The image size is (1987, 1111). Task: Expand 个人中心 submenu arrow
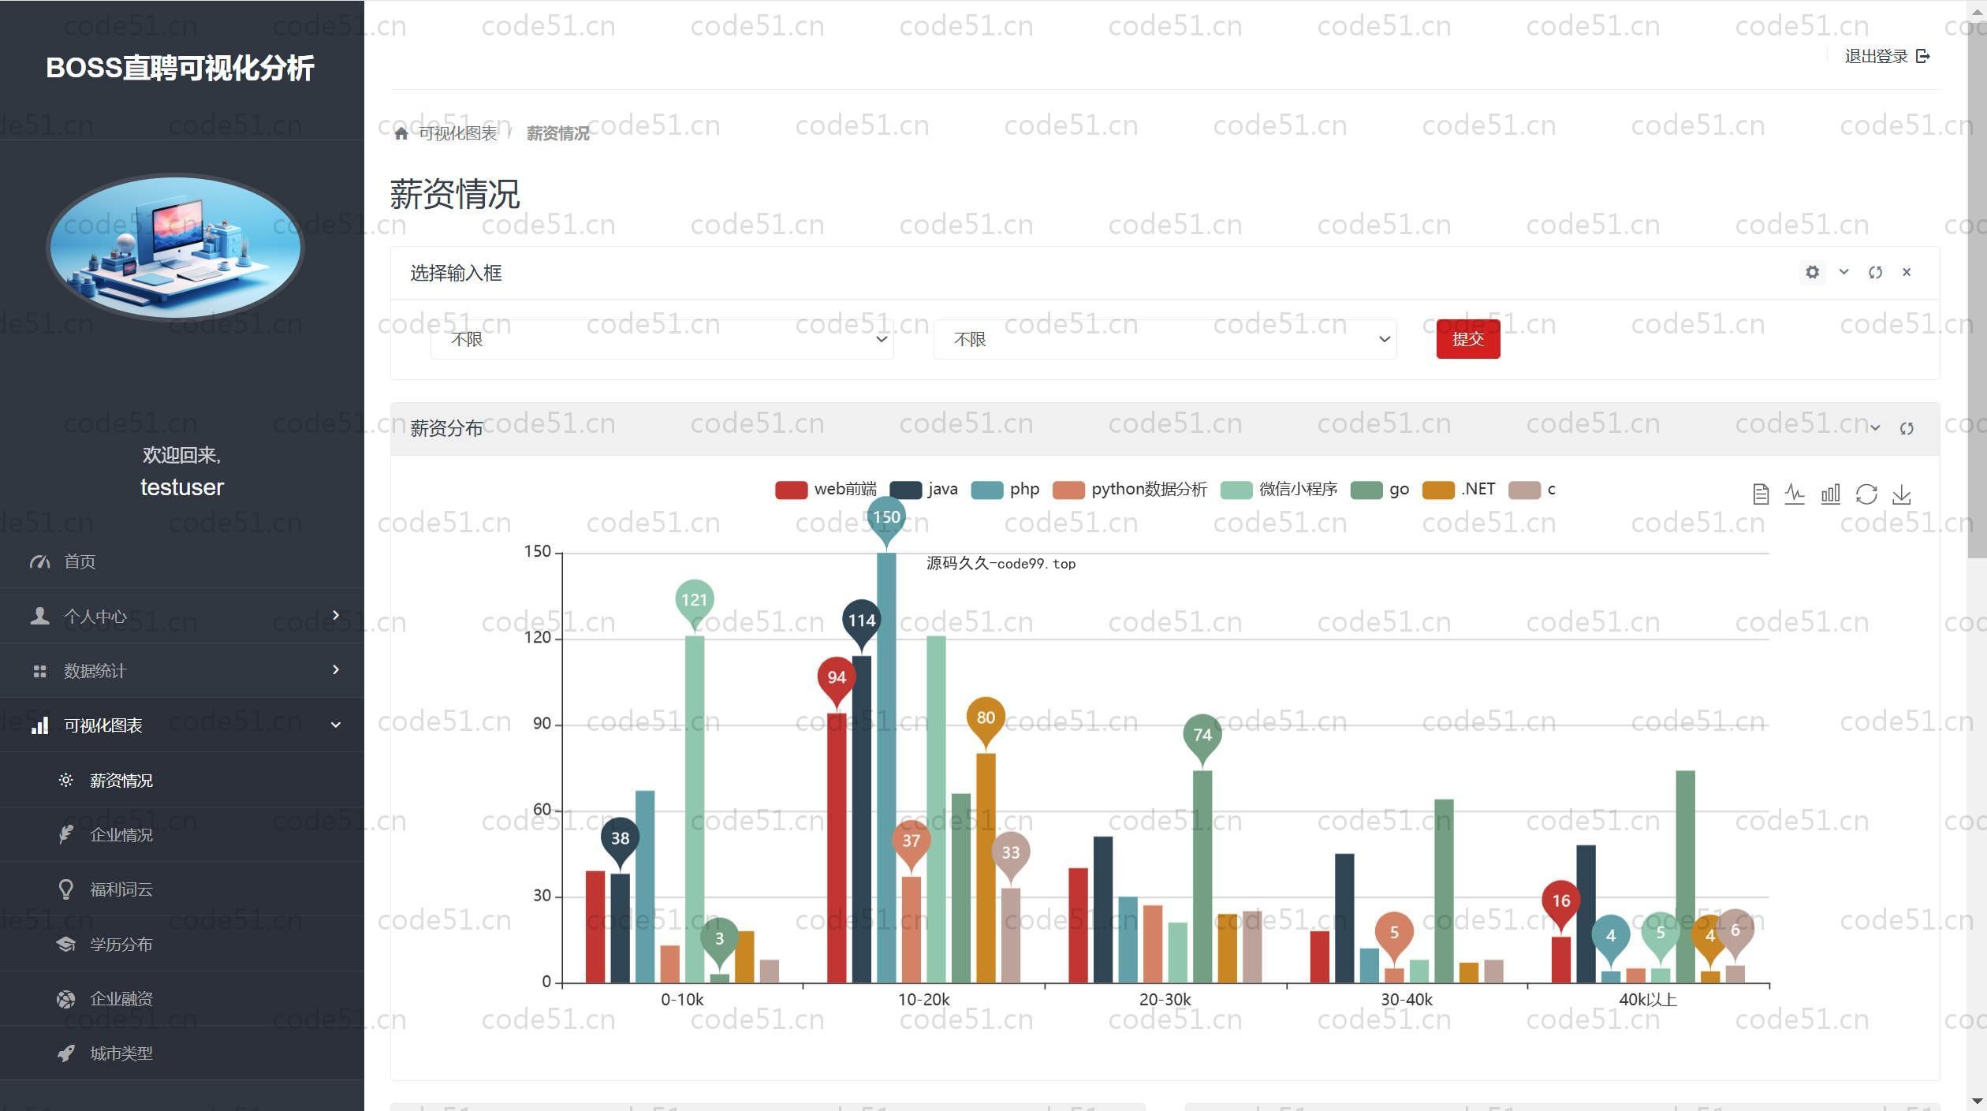336,615
